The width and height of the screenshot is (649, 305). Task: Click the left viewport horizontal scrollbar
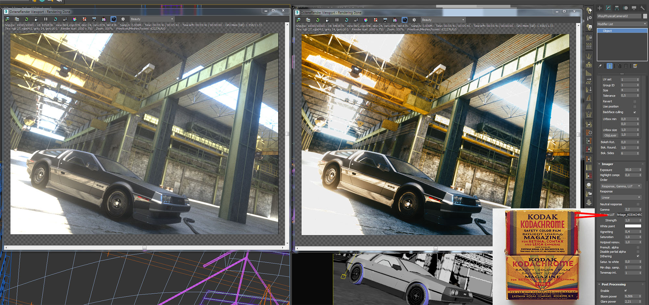[144, 248]
